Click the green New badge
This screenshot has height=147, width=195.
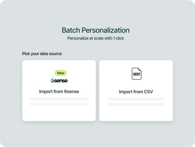60,73
